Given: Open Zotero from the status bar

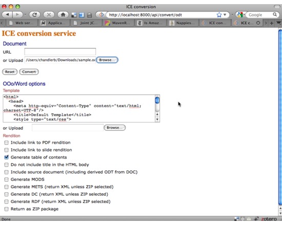Looking at the screenshot, I should 269,219.
